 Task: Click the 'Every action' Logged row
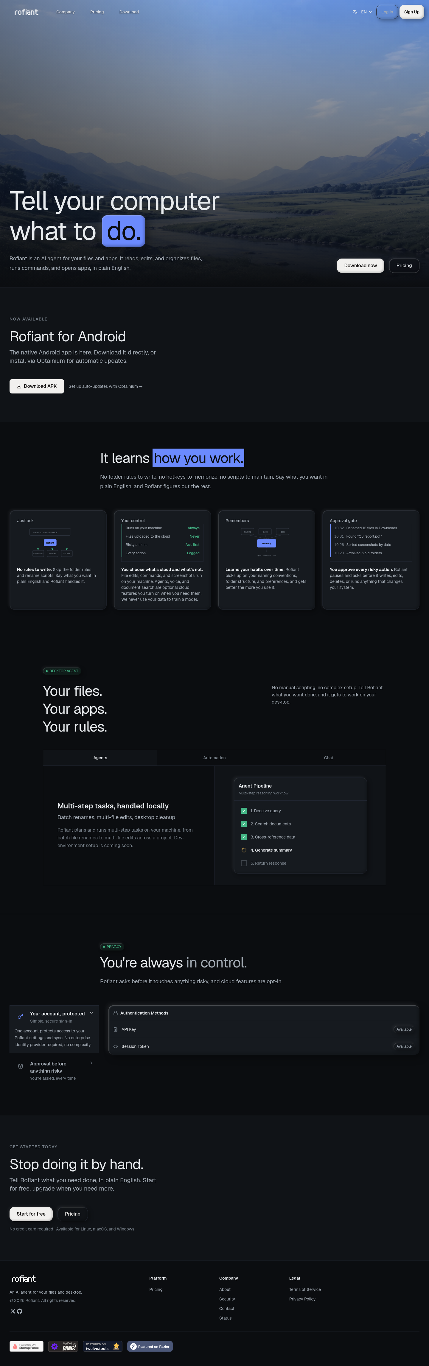point(162,553)
